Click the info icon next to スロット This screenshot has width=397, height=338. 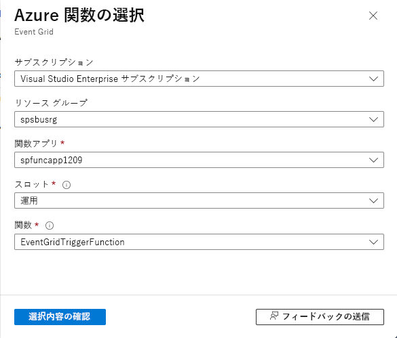pos(67,185)
